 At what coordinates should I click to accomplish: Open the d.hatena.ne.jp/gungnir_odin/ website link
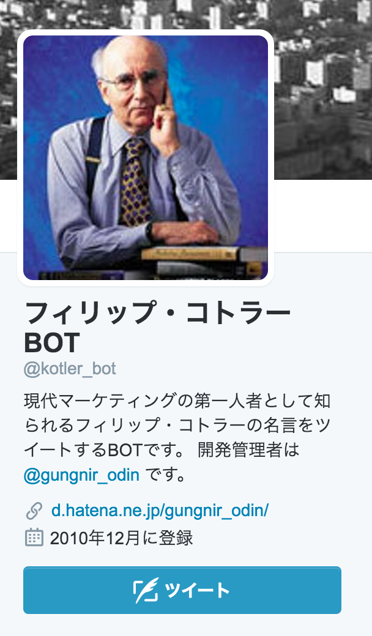coord(160,511)
